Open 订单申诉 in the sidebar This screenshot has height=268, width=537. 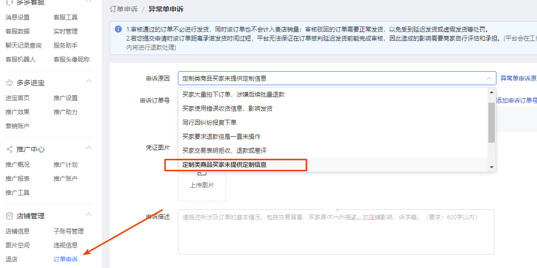point(66,259)
